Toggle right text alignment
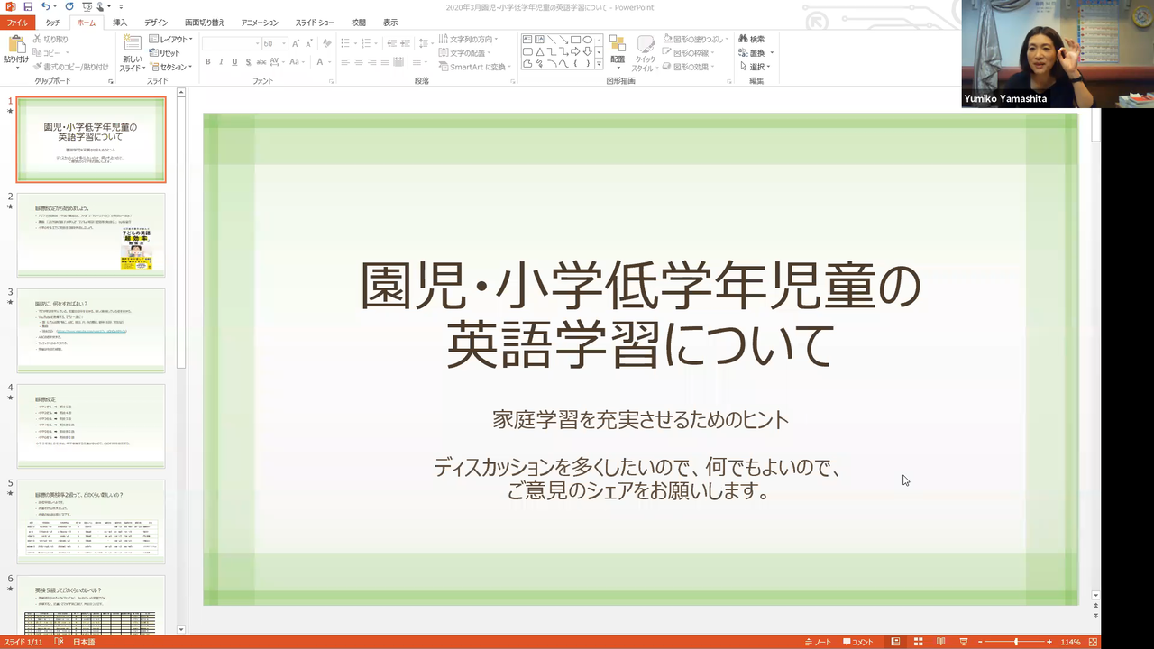Image resolution: width=1154 pixels, height=649 pixels. tap(372, 62)
